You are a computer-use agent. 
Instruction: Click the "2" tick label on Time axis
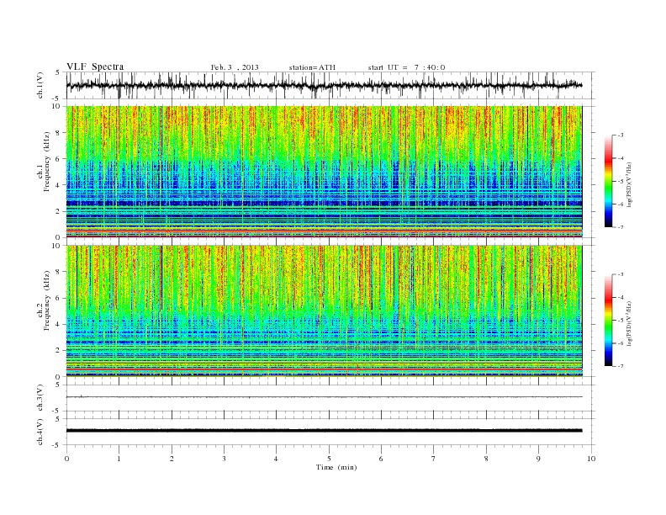click(x=172, y=459)
